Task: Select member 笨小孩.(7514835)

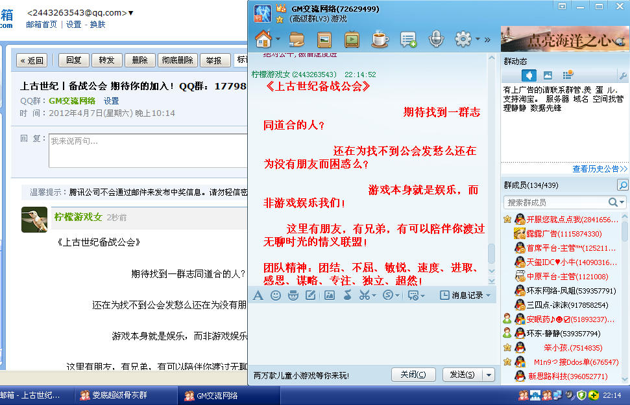Action: tap(559, 347)
